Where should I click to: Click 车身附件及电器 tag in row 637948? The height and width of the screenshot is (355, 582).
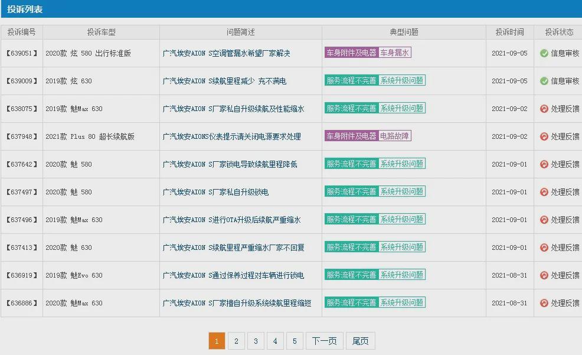[x=351, y=136]
